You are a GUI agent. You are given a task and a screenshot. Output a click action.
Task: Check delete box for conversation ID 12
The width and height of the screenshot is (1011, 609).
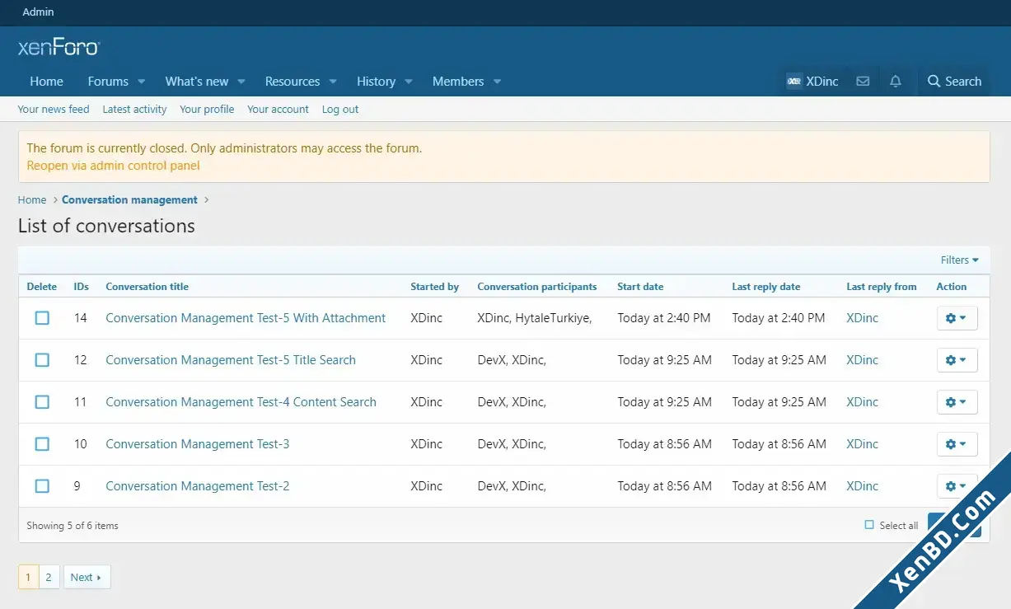coord(42,360)
